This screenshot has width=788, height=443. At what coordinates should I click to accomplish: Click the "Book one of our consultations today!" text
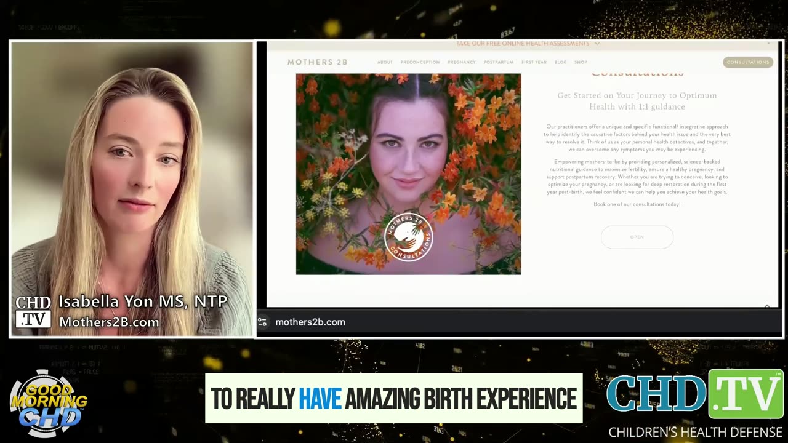[x=637, y=204]
